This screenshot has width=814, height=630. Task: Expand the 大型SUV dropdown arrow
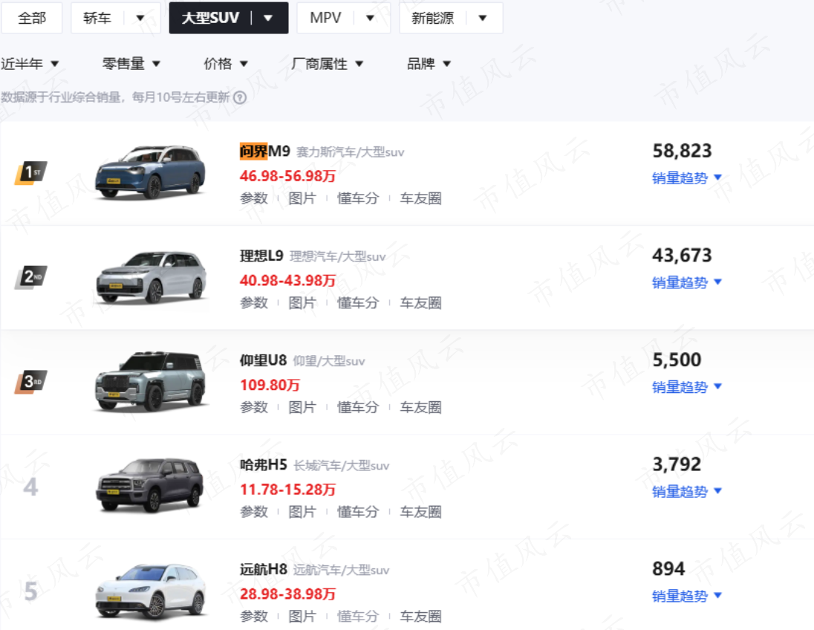(x=268, y=18)
